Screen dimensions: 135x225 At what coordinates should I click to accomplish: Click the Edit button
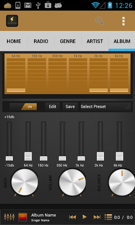[52, 107]
